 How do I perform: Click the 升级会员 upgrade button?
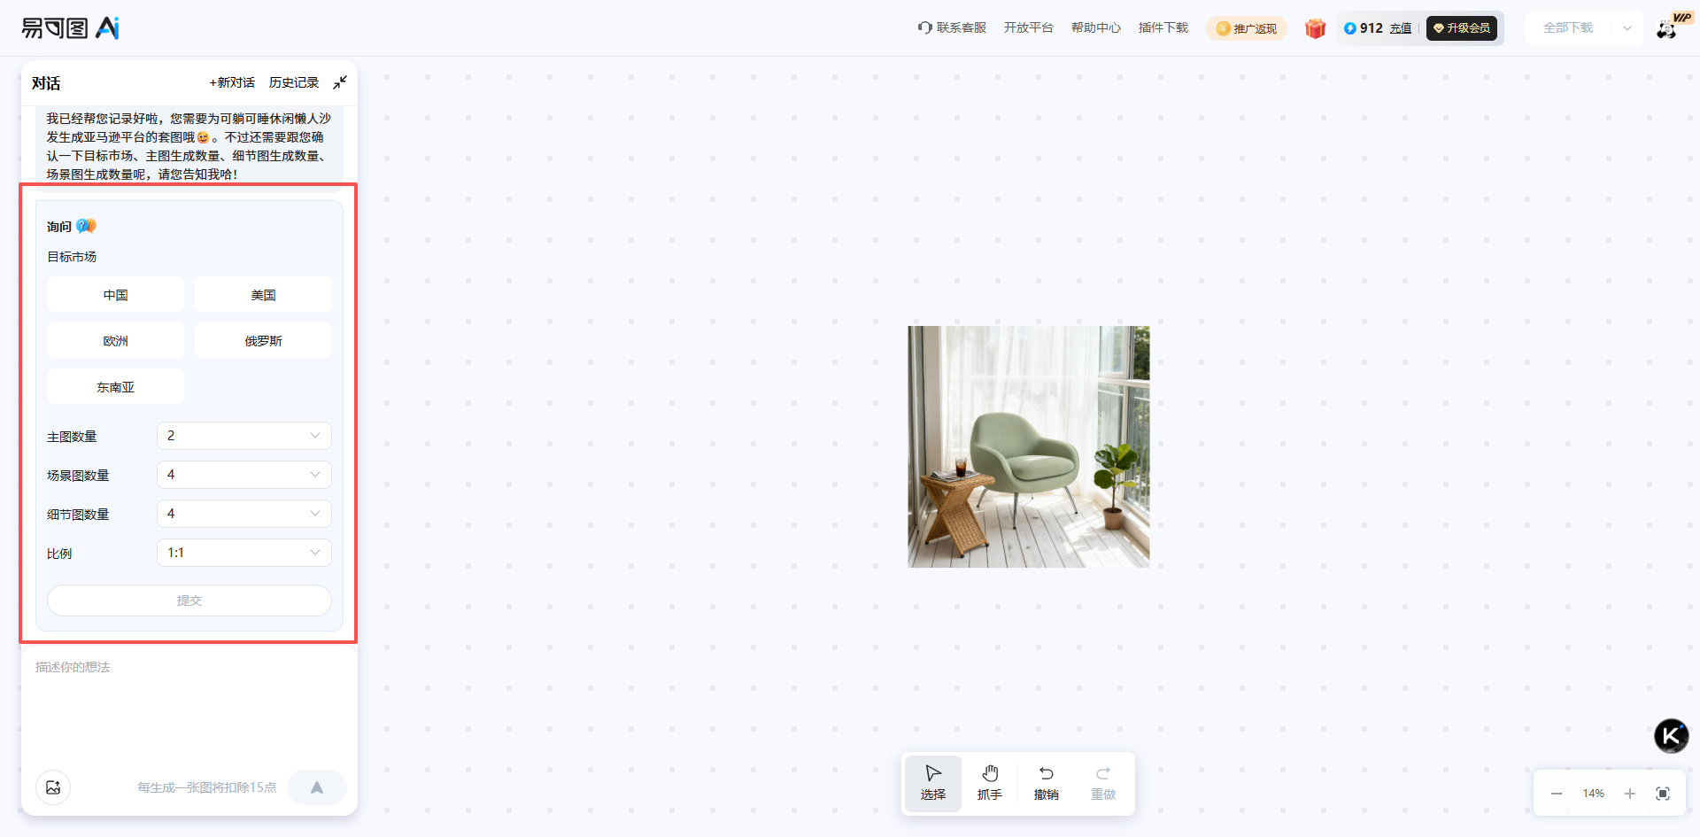1462,28
